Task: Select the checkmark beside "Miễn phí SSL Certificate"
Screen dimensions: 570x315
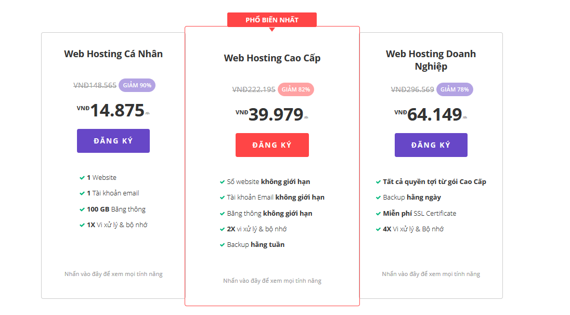Action: click(x=378, y=213)
